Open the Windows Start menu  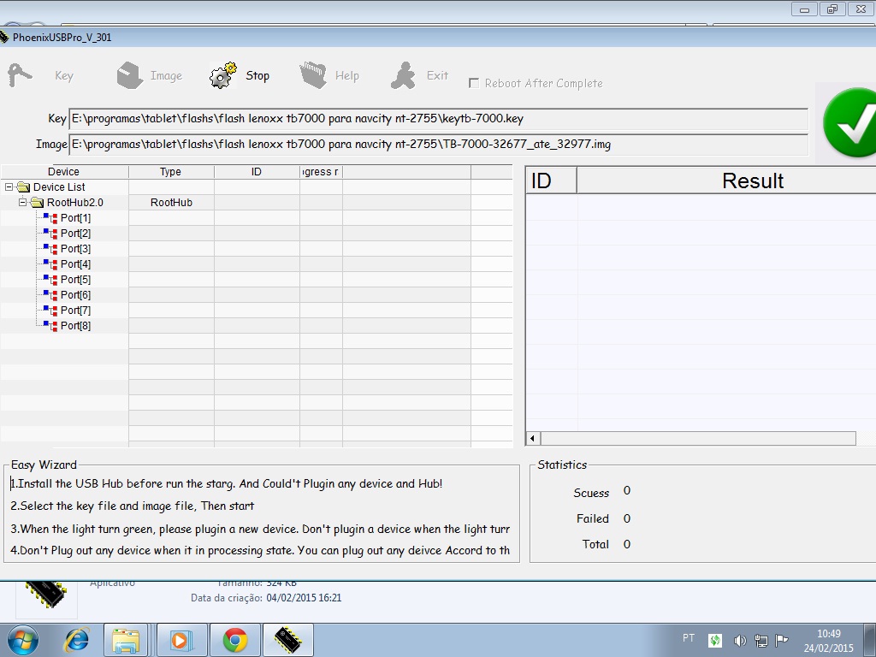23,640
